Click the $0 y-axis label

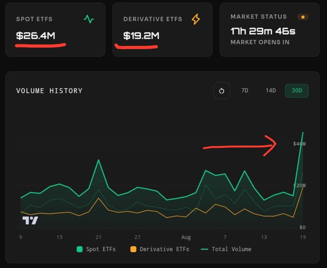302,227
